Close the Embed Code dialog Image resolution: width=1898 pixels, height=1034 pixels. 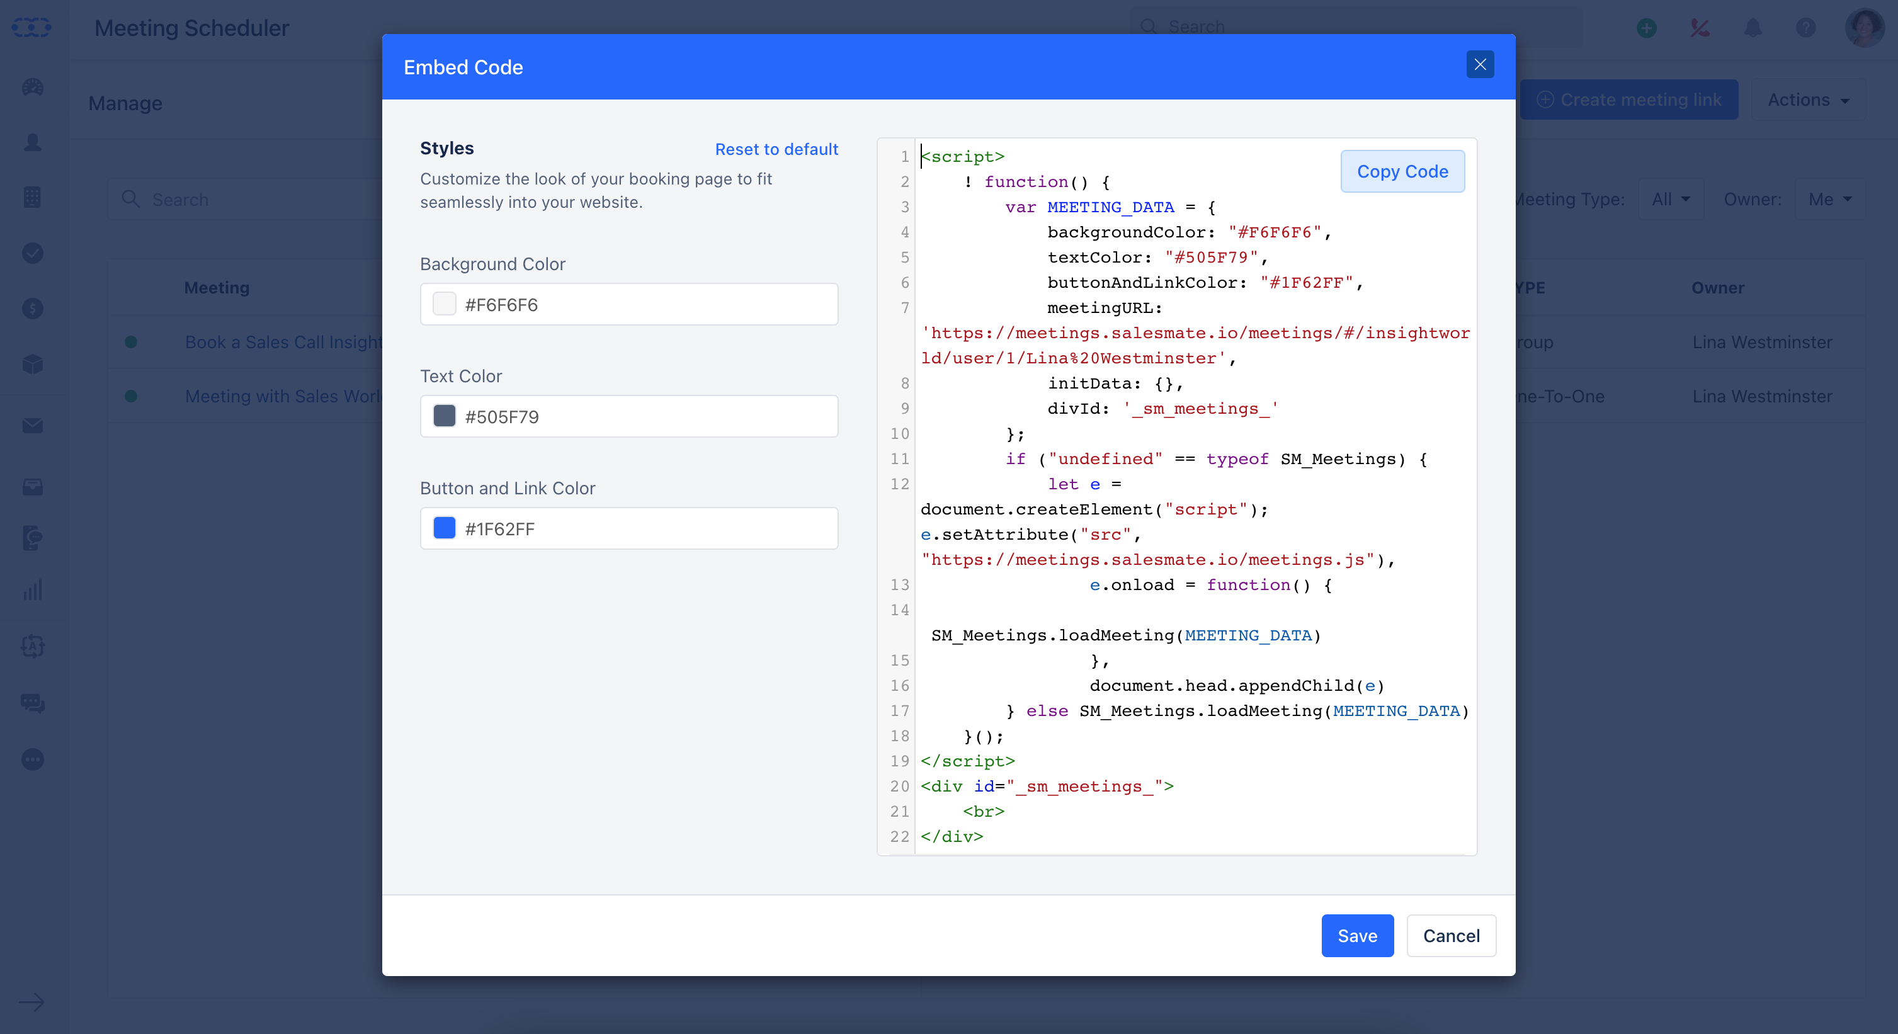click(1479, 65)
